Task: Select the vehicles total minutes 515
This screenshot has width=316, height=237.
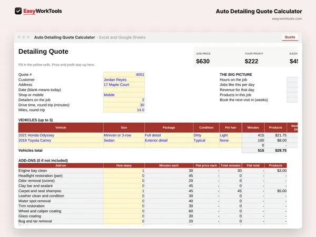Action: point(253,150)
